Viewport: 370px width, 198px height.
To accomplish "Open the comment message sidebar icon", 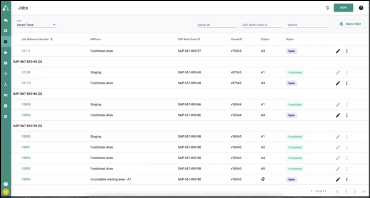I will (6, 31).
